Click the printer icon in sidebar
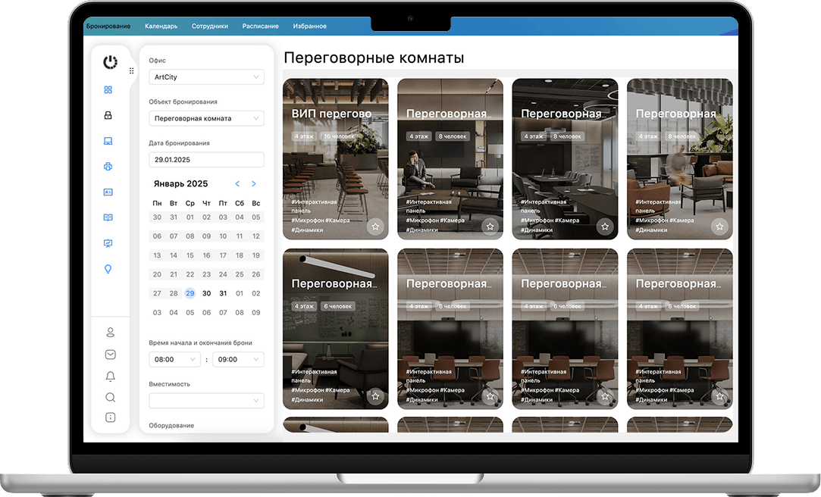The width and height of the screenshot is (821, 497). pos(108,167)
